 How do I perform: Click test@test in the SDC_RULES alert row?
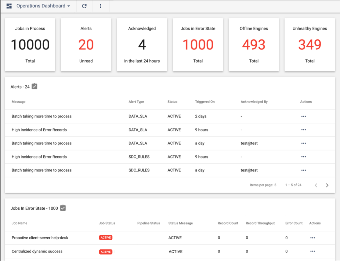pos(249,170)
